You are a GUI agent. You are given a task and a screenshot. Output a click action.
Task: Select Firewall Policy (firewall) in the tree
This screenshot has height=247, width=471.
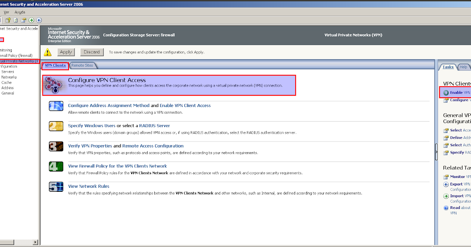tap(16, 56)
